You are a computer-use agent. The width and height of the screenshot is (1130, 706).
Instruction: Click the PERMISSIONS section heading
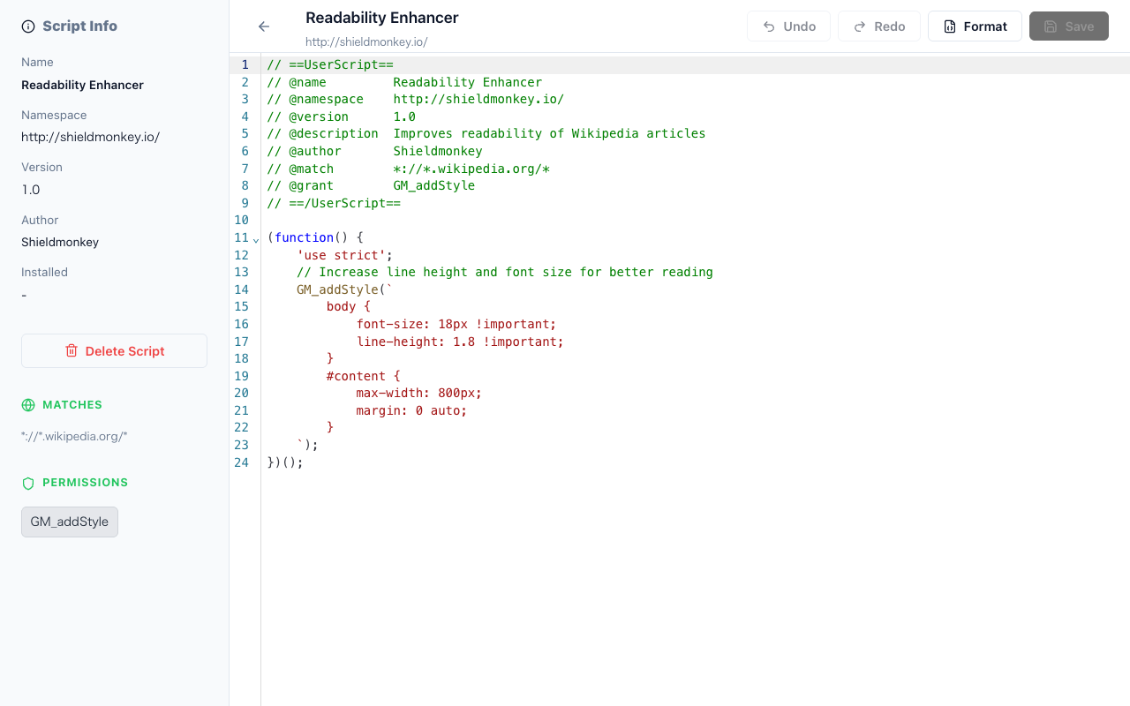[x=85, y=483]
